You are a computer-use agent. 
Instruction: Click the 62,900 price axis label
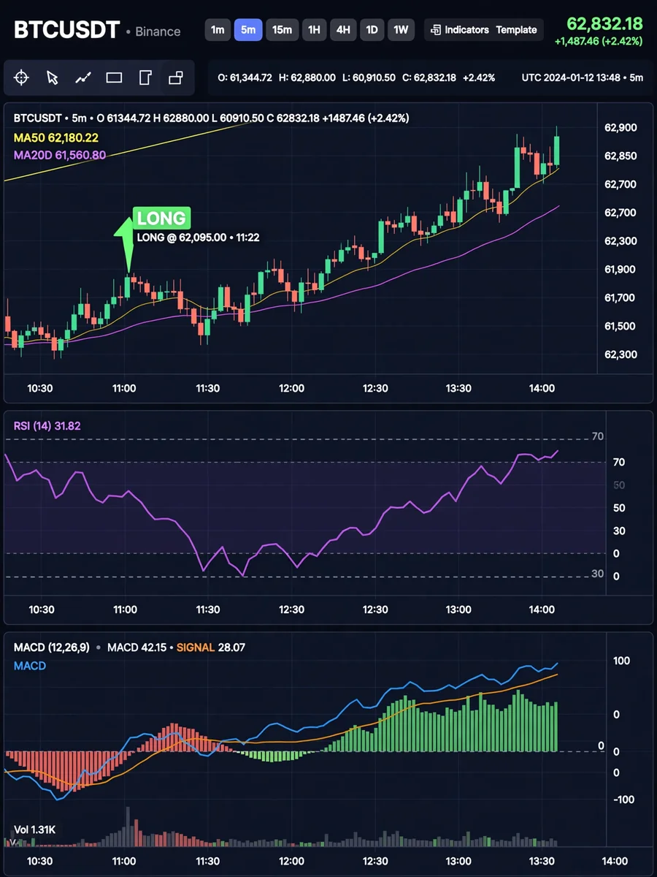point(620,127)
